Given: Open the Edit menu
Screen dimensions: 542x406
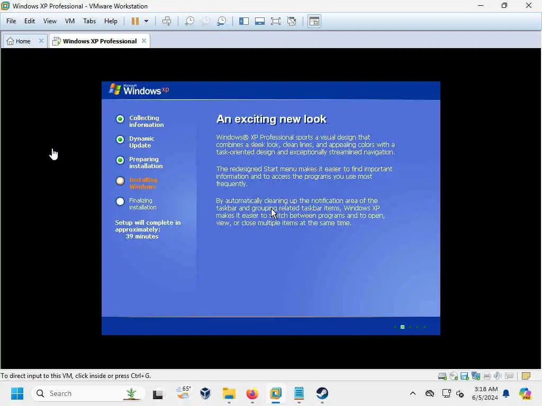Looking at the screenshot, I should click(x=30, y=21).
